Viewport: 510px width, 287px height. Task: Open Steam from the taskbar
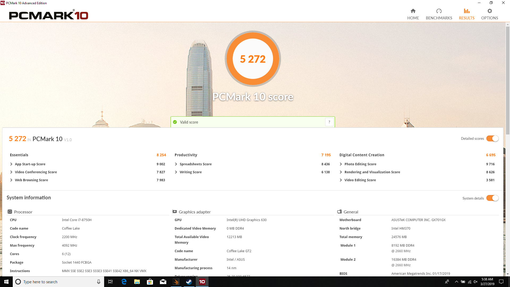tap(189, 282)
